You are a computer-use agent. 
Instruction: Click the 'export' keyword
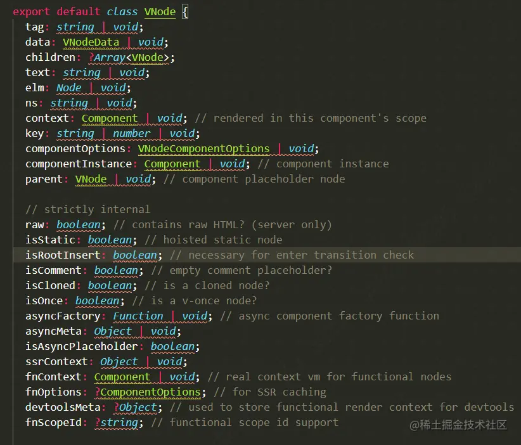(x=31, y=11)
